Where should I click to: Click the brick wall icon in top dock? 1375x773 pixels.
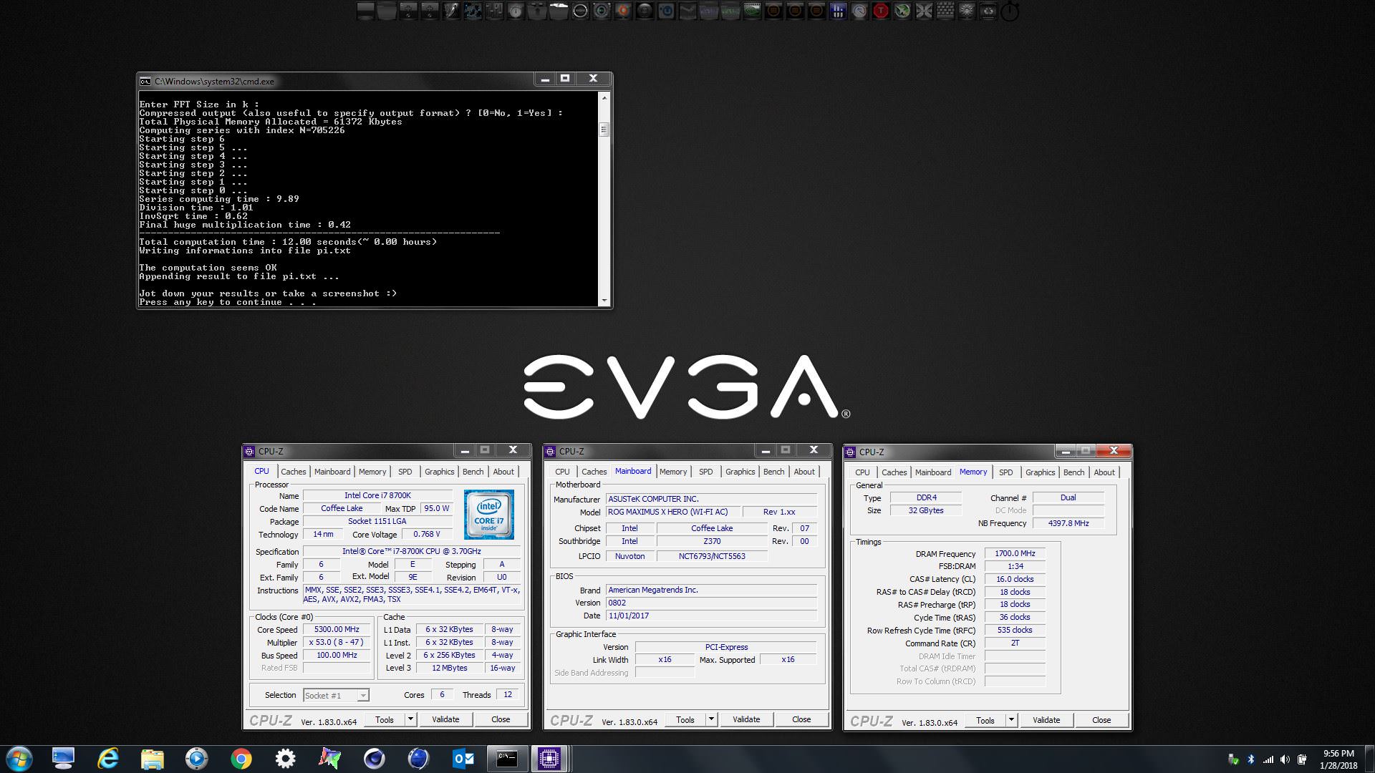(945, 11)
